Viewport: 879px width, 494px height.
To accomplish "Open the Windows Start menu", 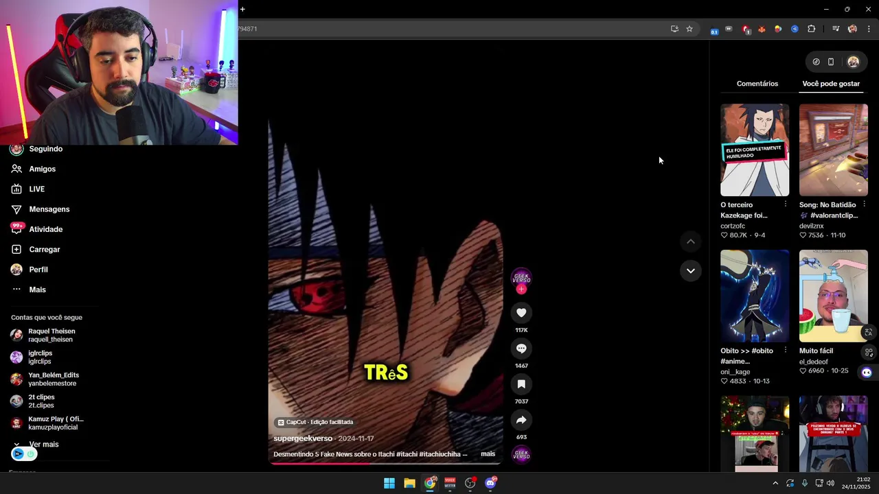I will point(389,483).
